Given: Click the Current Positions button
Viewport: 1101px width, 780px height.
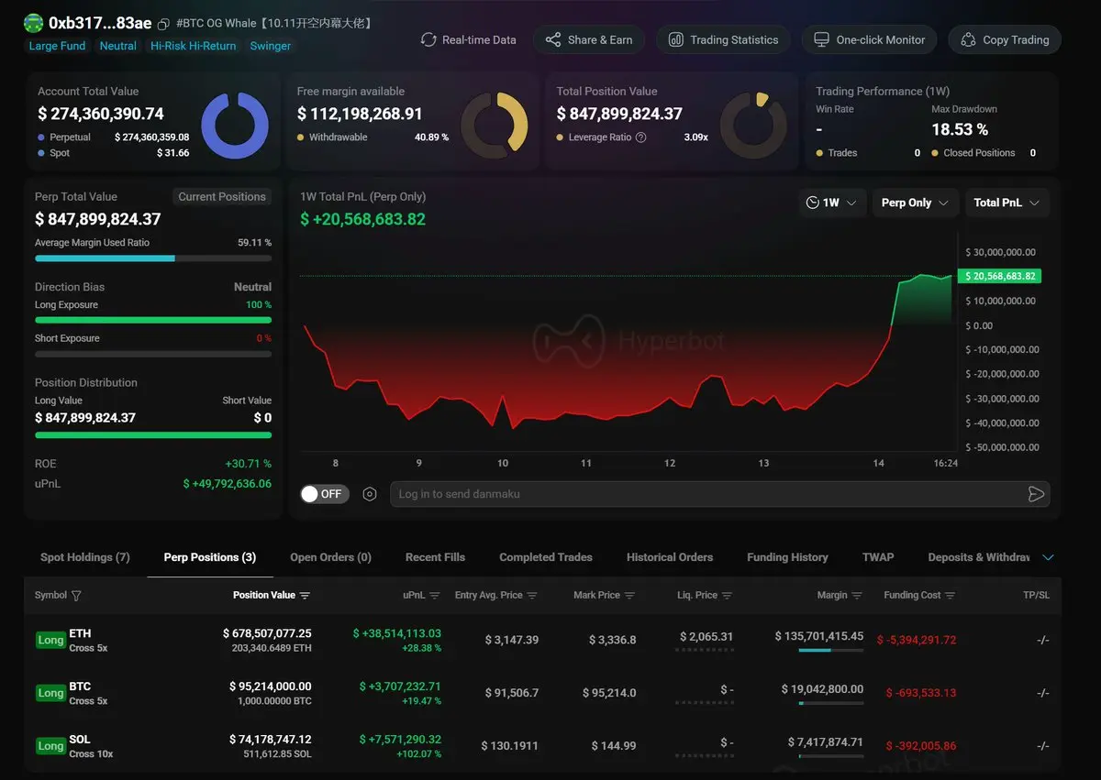Looking at the screenshot, I should click(222, 196).
